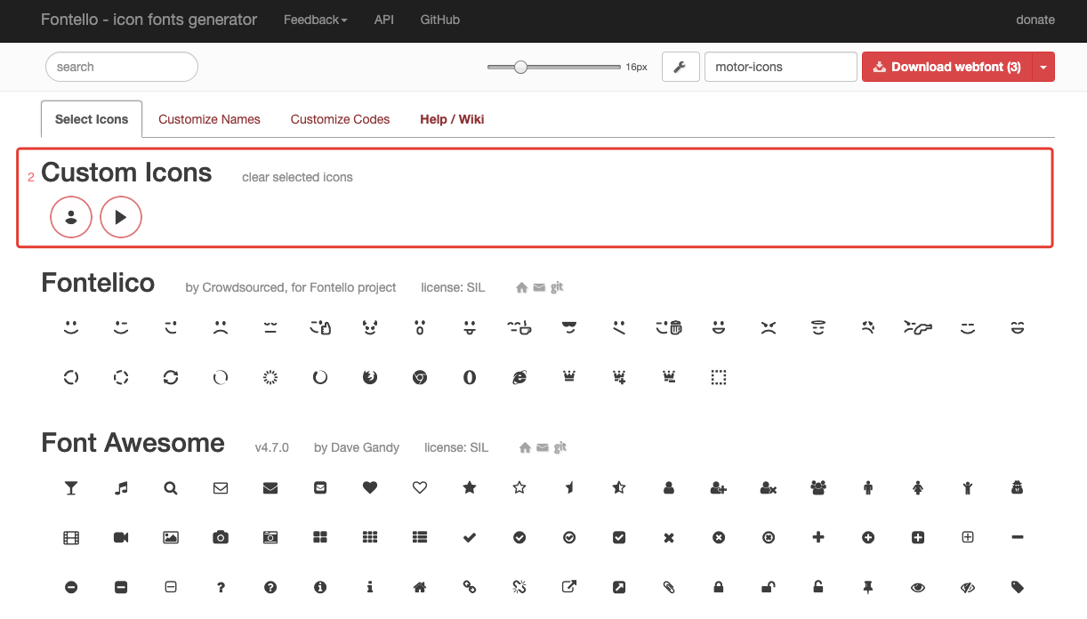Screen dimensions: 1087x619
Task: Select the filled heart icon
Action: tap(370, 487)
